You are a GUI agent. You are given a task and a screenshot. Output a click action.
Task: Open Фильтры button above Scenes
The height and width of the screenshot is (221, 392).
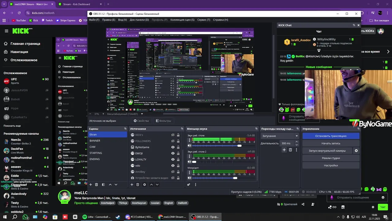(x=164, y=121)
